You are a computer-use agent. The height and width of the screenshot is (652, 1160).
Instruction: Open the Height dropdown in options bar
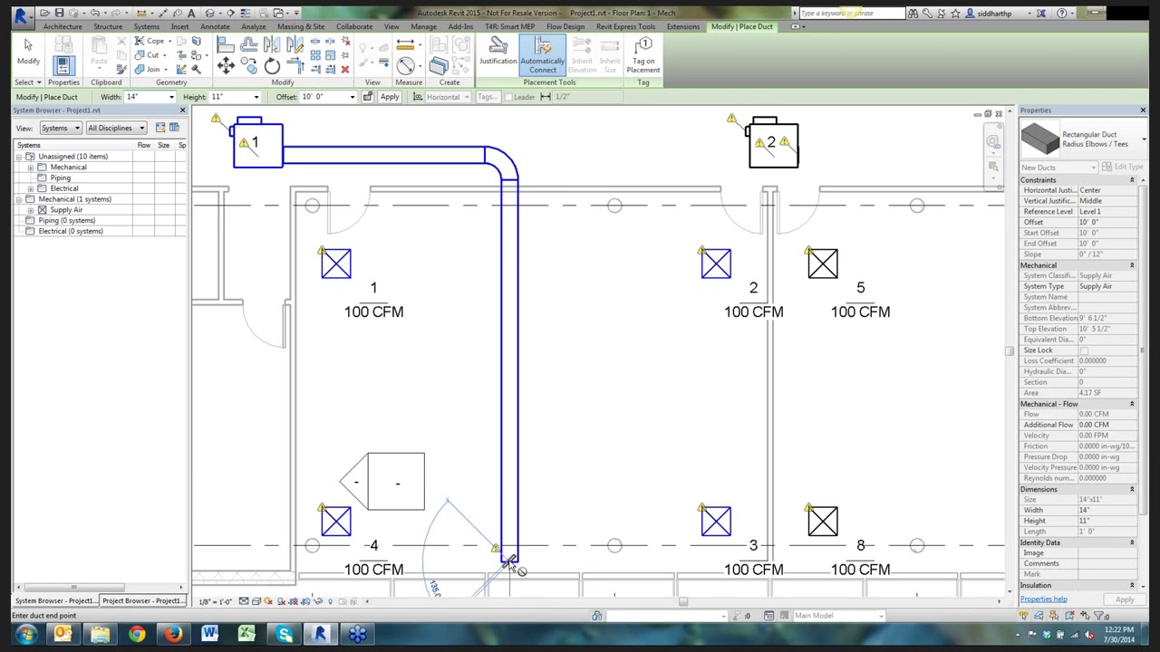click(256, 97)
